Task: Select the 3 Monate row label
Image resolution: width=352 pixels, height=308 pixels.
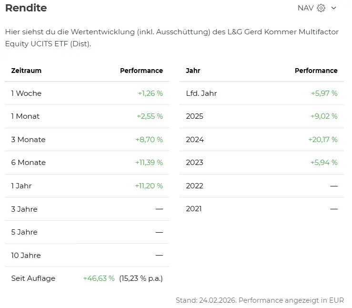Action: [x=29, y=140]
